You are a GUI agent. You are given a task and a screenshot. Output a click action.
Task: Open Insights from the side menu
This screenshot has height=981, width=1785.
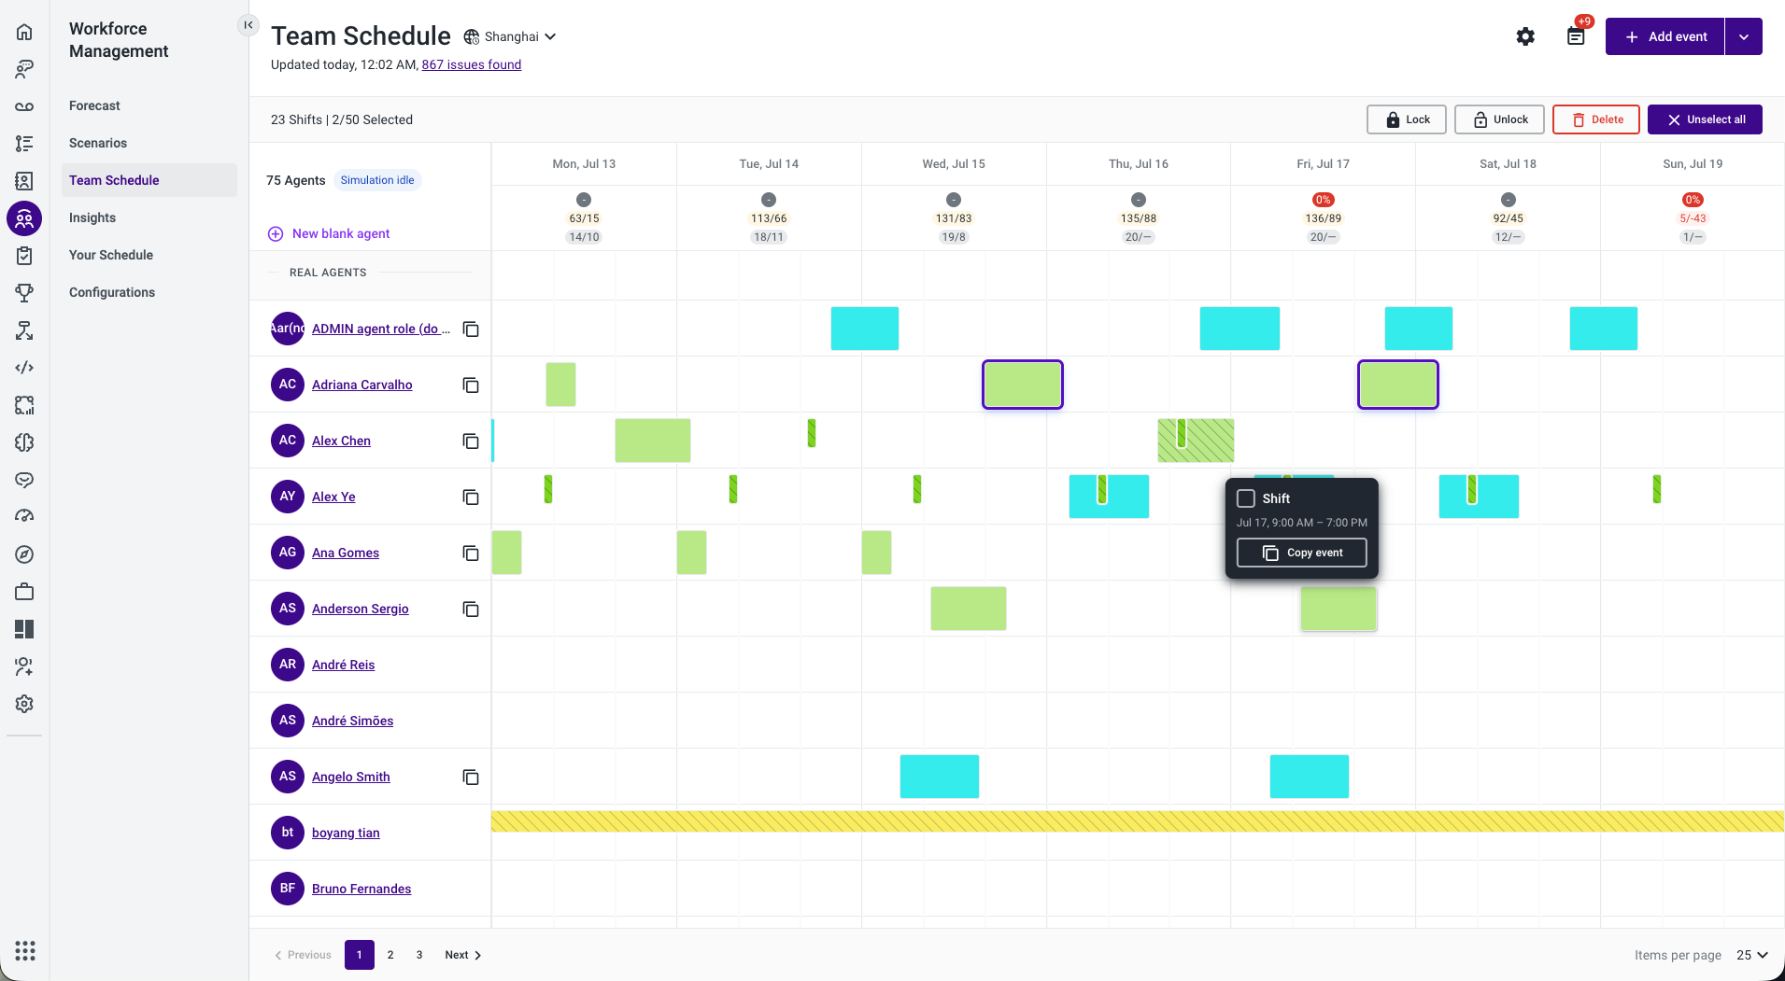click(x=92, y=217)
